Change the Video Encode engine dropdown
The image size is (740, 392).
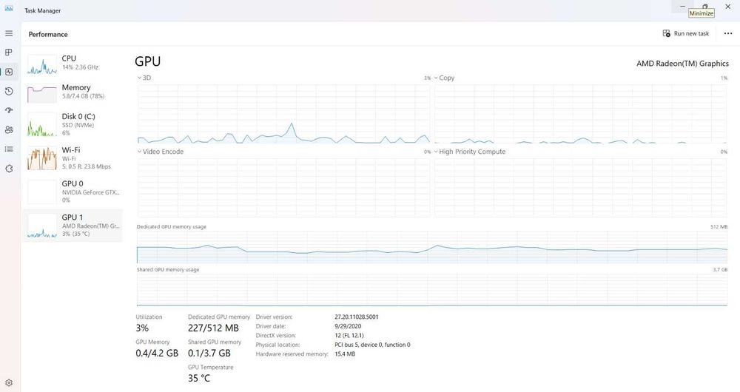coord(160,152)
